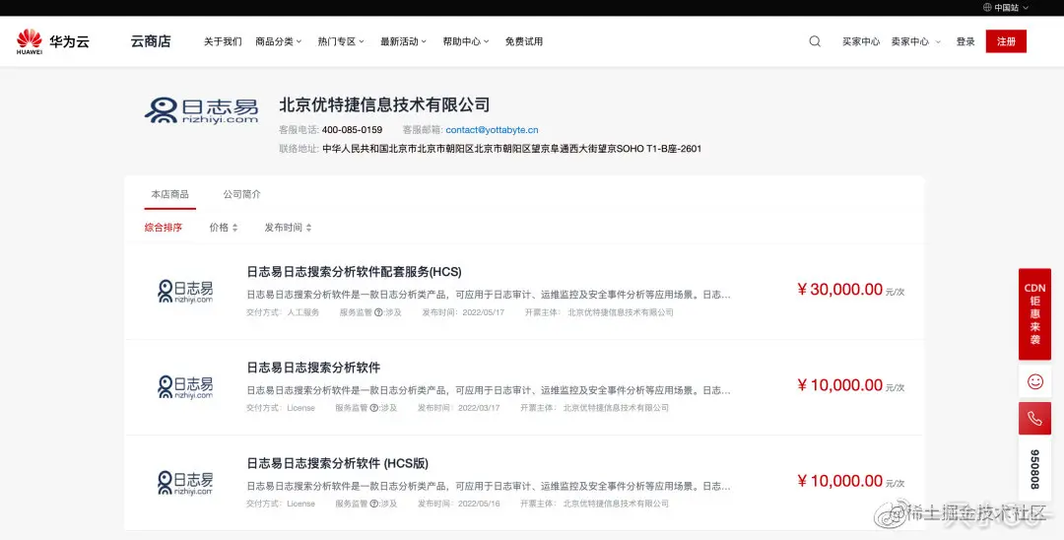Click the ¥30,000.00 price
The width and height of the screenshot is (1064, 540).
[x=840, y=289]
